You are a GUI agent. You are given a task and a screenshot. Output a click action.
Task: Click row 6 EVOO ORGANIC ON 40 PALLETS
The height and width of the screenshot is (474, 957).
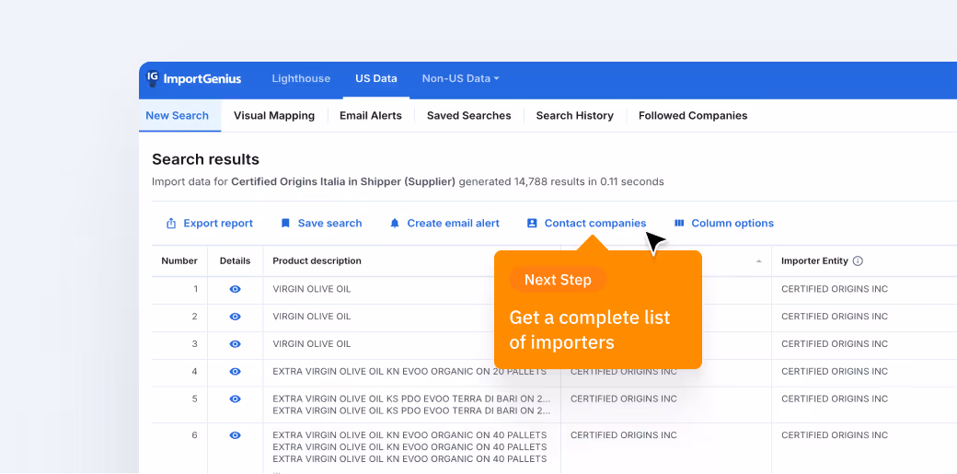coord(409,447)
